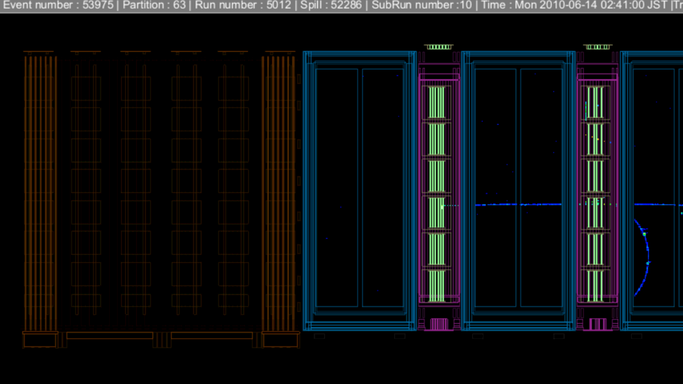
Task: Select the Spill 52286 status entry
Action: coord(331,5)
